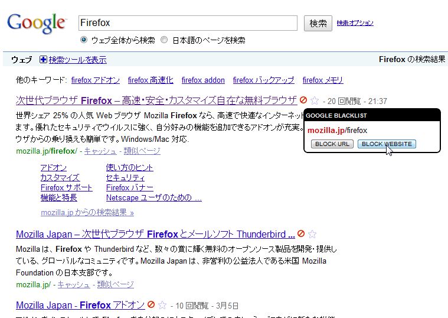This screenshot has height=318, width=448.
Task: Open the Firefox バナー sitelink
Action: coord(130,188)
